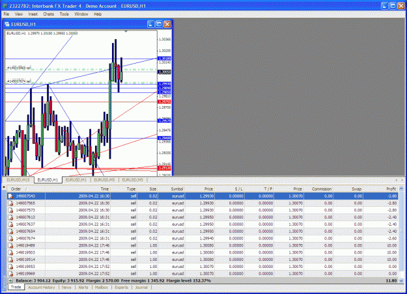
Task: Click the Interbank FX Trader title bar icon
Action: pos(5,6)
